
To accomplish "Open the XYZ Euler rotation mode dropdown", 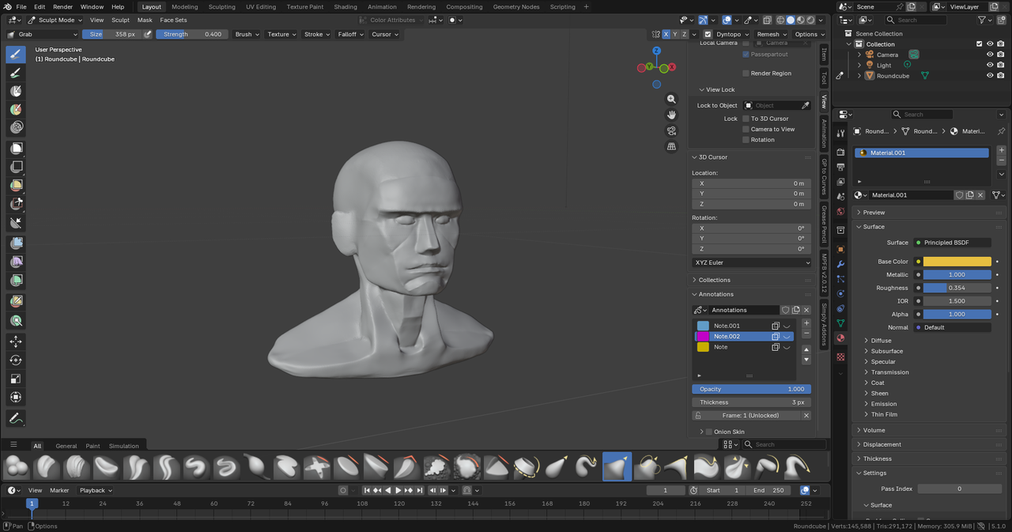I will (x=752, y=262).
